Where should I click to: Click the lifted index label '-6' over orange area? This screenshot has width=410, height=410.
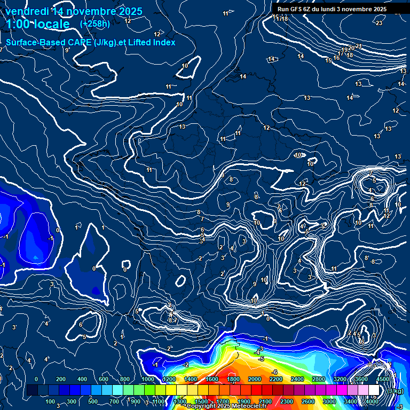tap(274, 372)
